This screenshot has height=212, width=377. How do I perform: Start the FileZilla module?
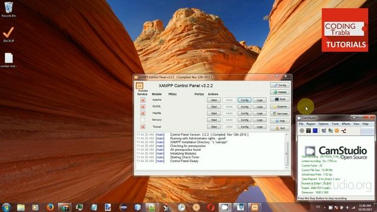point(214,113)
